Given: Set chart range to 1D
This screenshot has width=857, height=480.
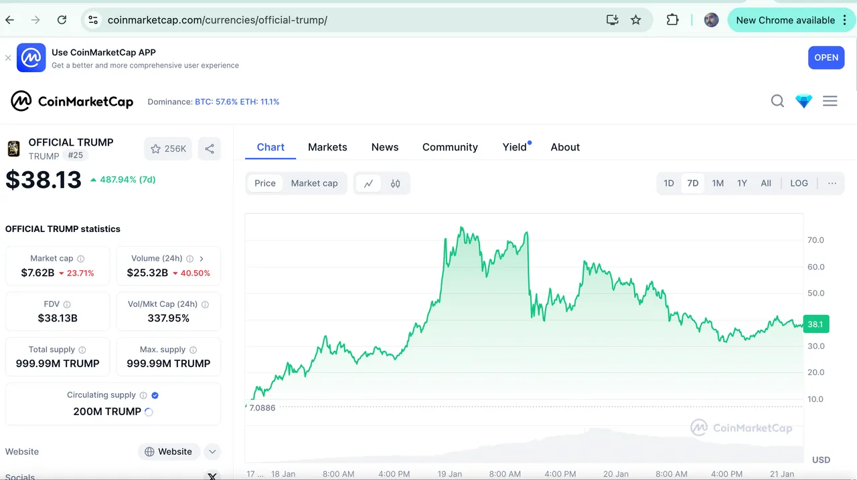Looking at the screenshot, I should [669, 183].
